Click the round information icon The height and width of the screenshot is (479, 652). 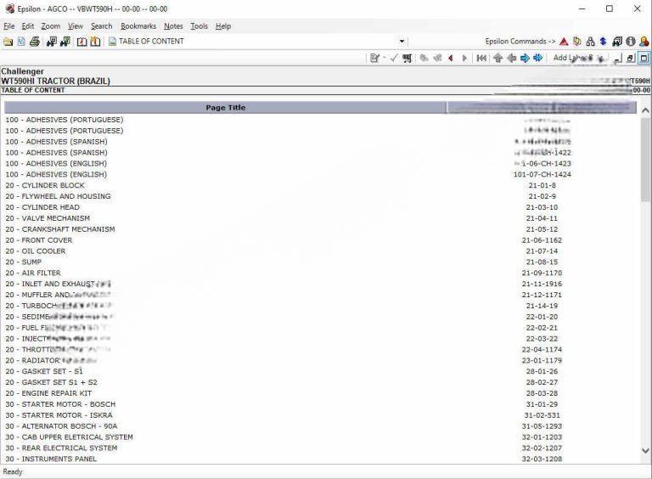click(x=631, y=42)
